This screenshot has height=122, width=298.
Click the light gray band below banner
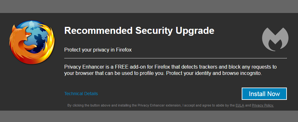(x=149, y=116)
